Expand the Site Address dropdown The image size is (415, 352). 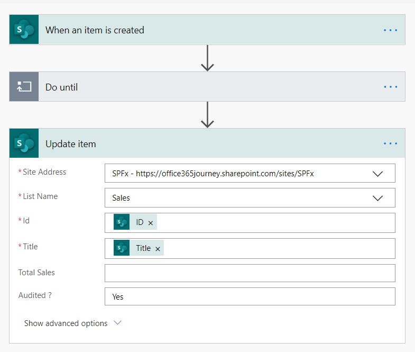coord(377,174)
